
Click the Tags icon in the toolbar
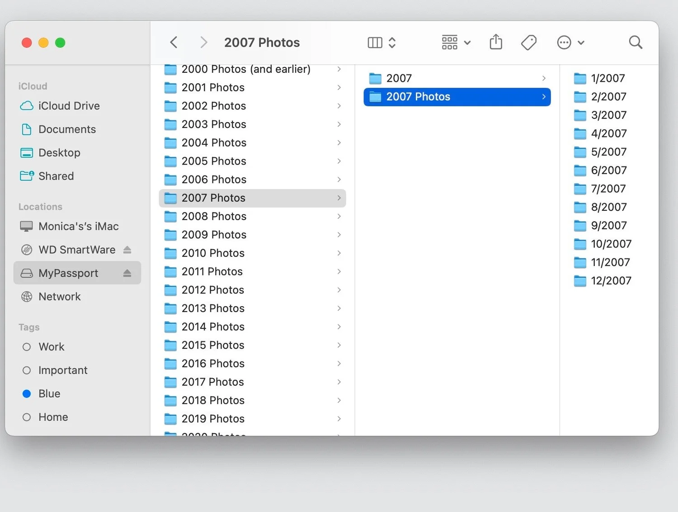[x=528, y=42]
